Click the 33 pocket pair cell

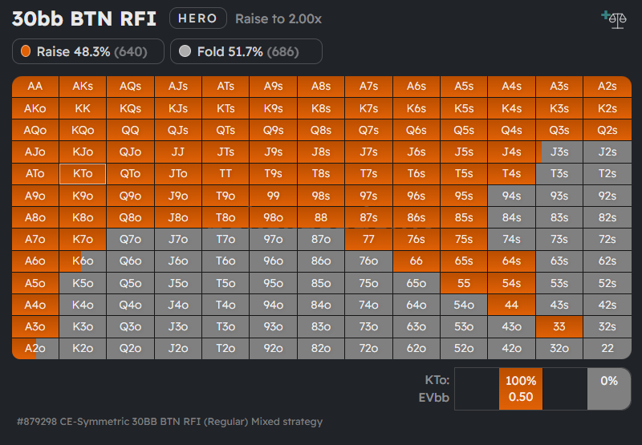(559, 326)
